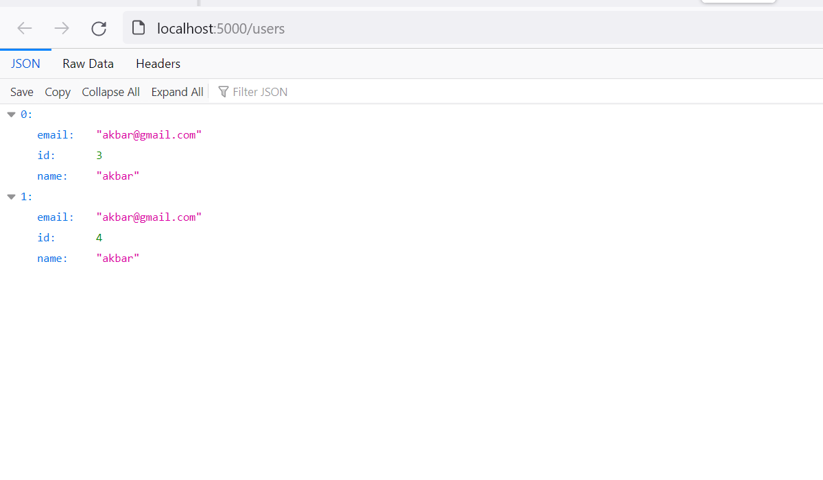Go back with the browser back arrow

25,28
